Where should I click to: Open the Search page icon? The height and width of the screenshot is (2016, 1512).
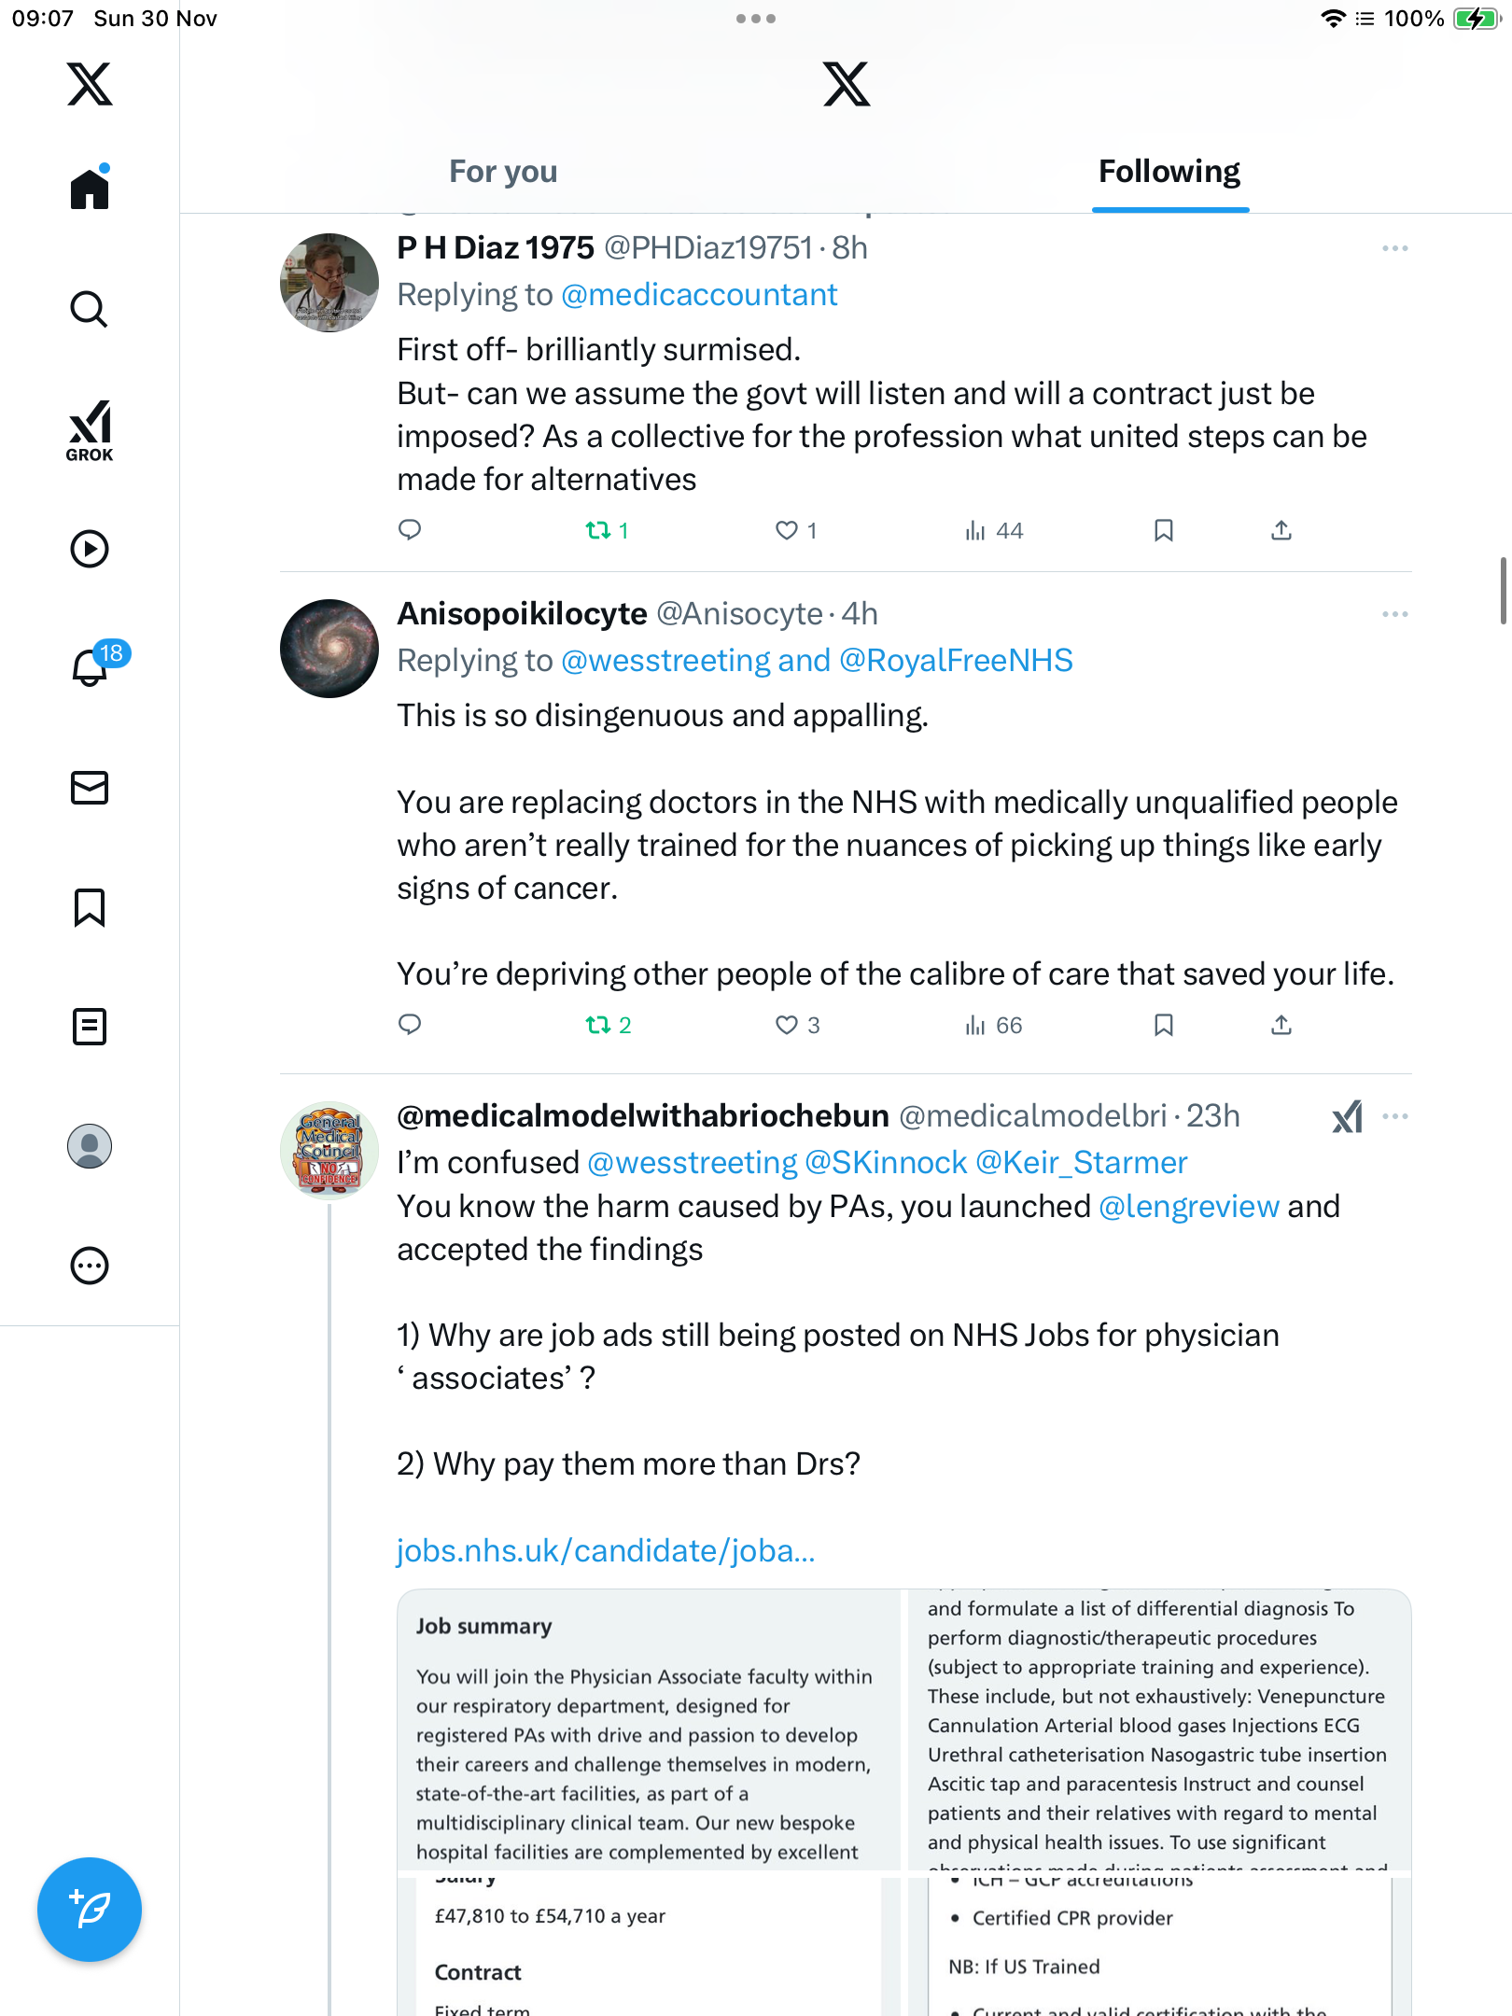(x=90, y=310)
